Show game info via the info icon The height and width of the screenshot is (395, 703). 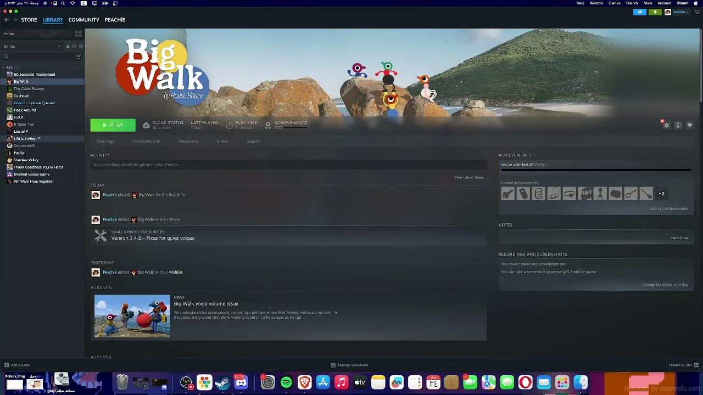pos(678,126)
